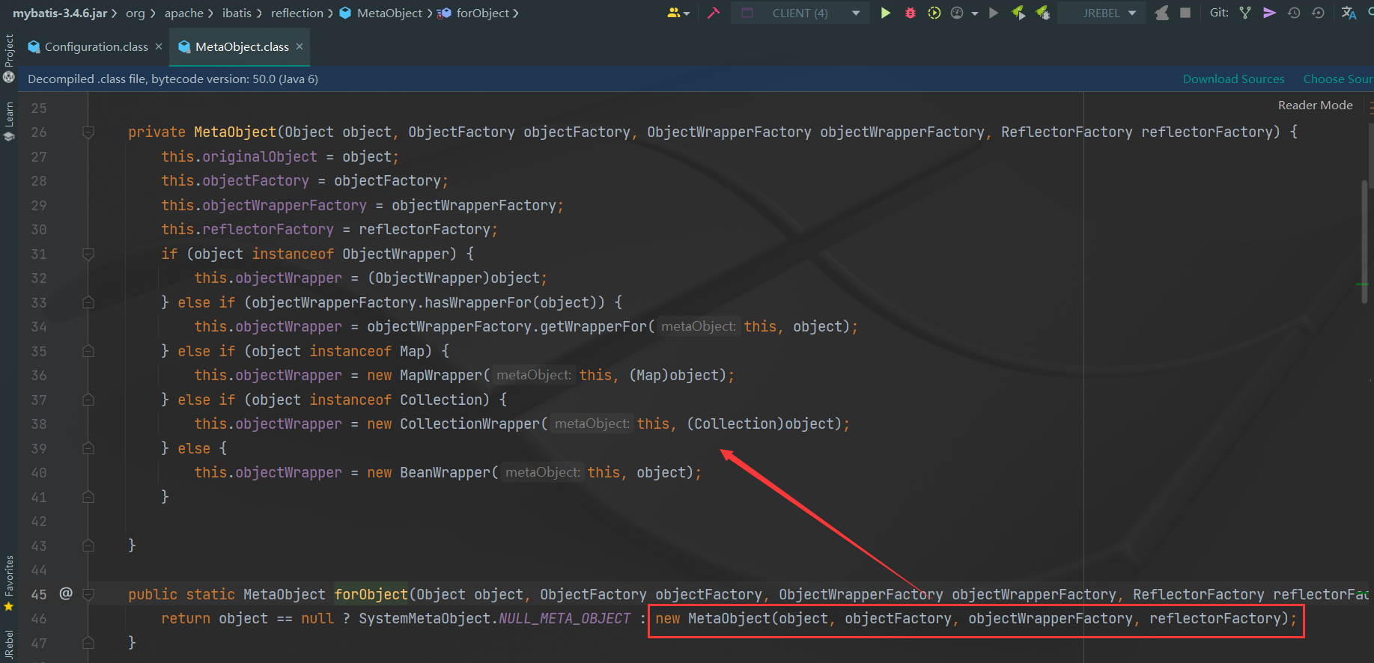1374x663 pixels.
Task: Click the fold marker at line 39
Action: pos(88,448)
